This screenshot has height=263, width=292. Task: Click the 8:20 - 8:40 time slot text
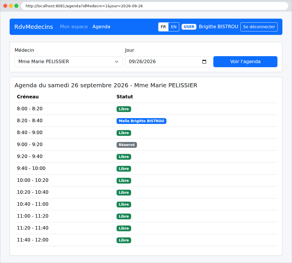click(30, 121)
